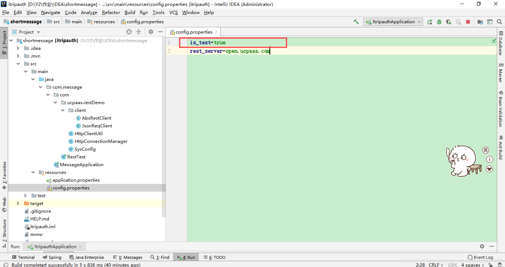Locate current file in Project panel
This screenshot has width=505, height=267.
click(129, 32)
